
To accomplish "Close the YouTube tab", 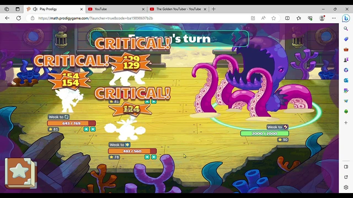I will (x=143, y=9).
